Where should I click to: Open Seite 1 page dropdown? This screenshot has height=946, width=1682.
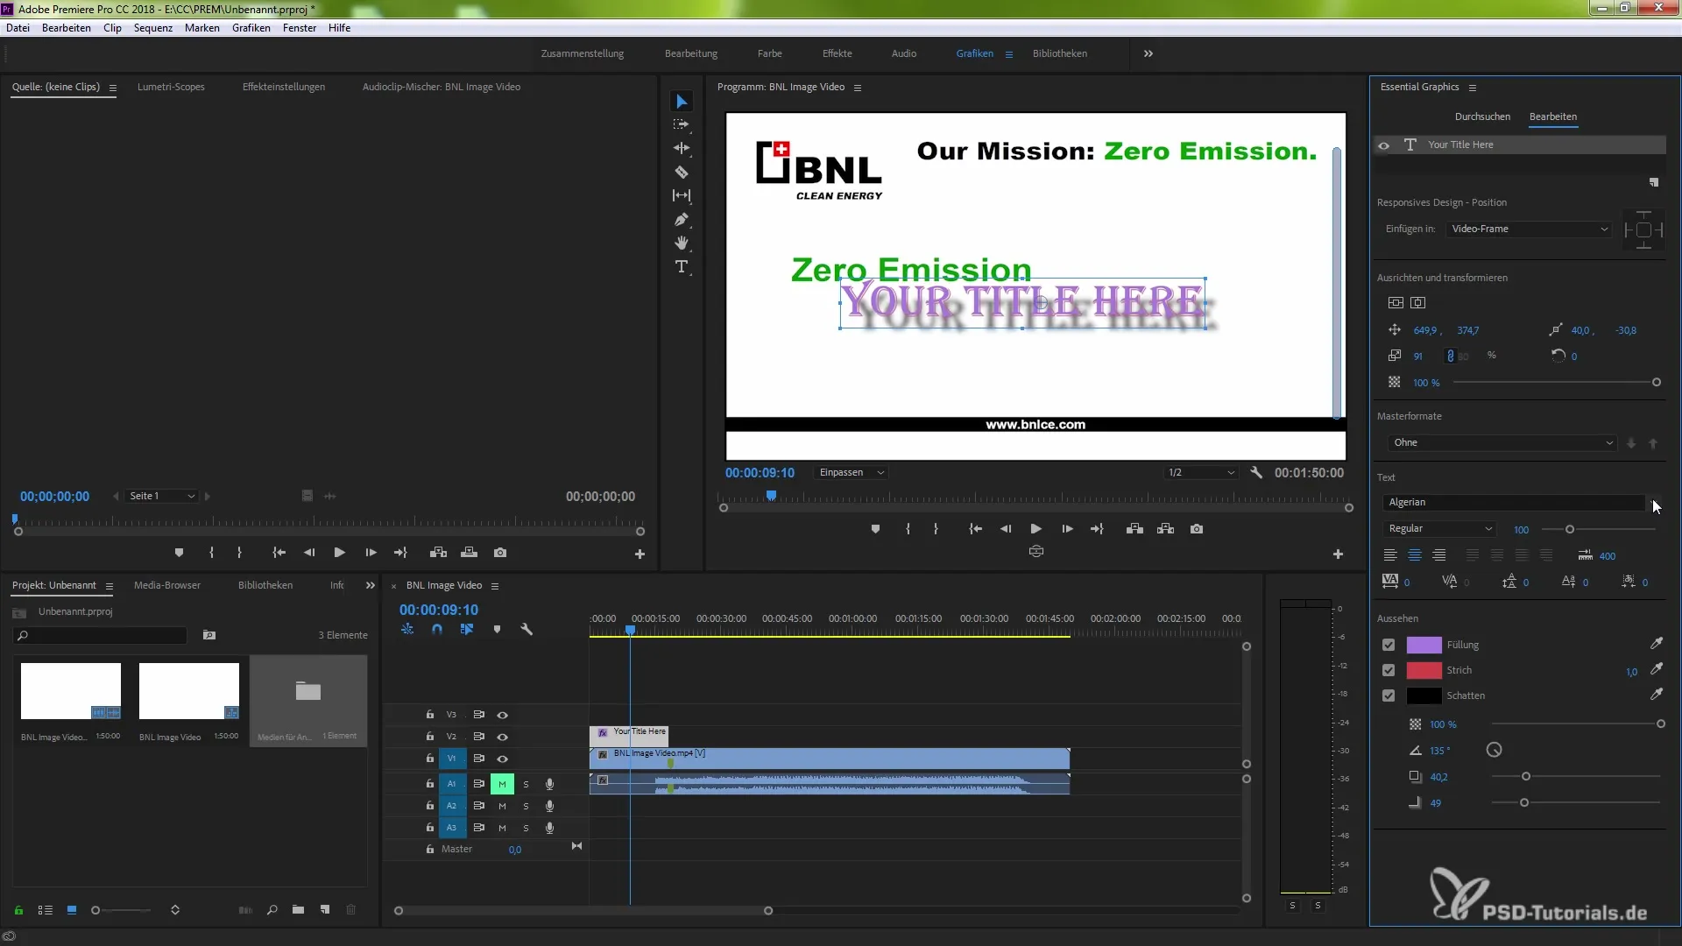pyautogui.click(x=161, y=496)
